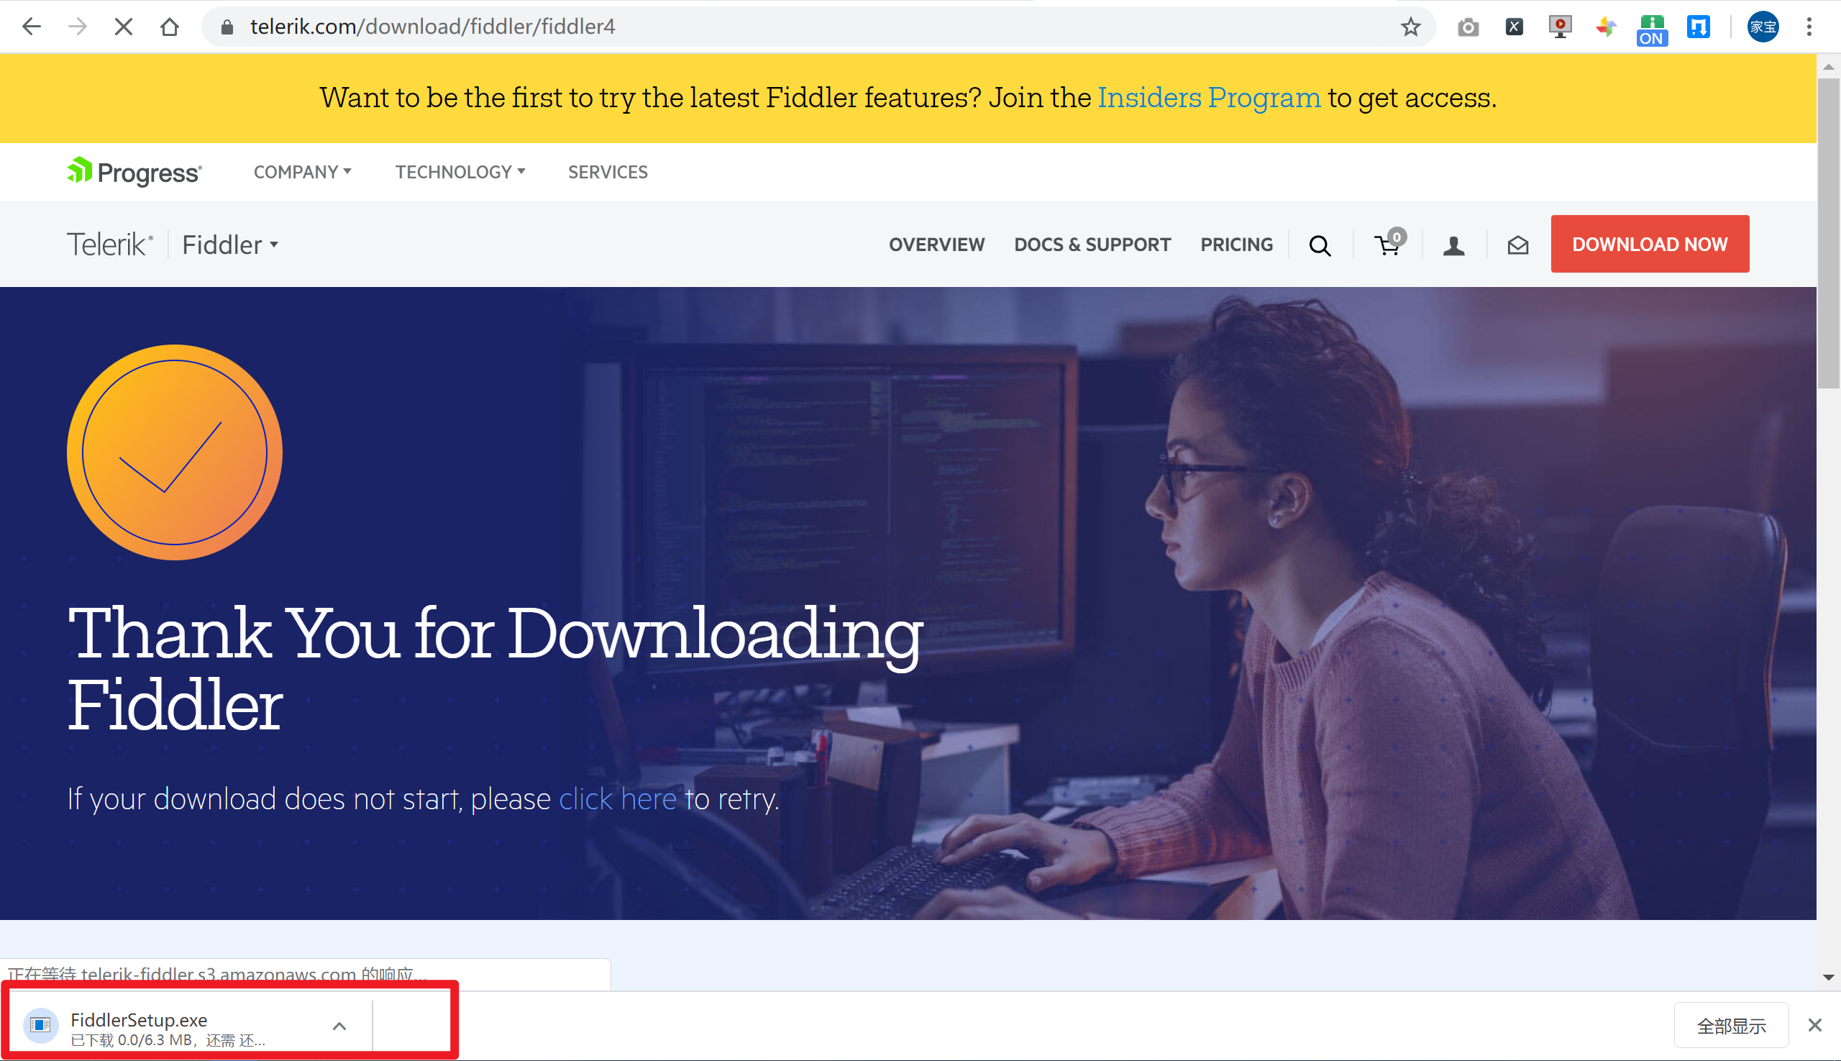Image resolution: width=1841 pixels, height=1061 pixels.
Task: Open the Chrome profile avatar
Action: tap(1763, 27)
